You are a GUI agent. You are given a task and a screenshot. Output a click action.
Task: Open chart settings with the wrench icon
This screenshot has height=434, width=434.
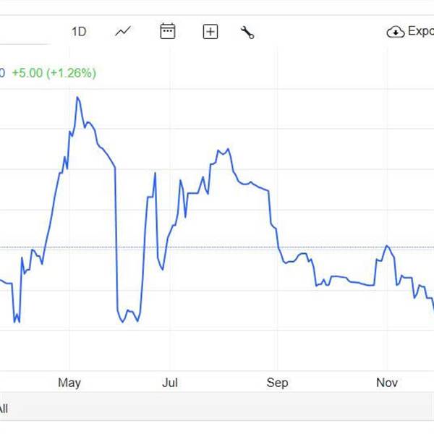point(247,32)
